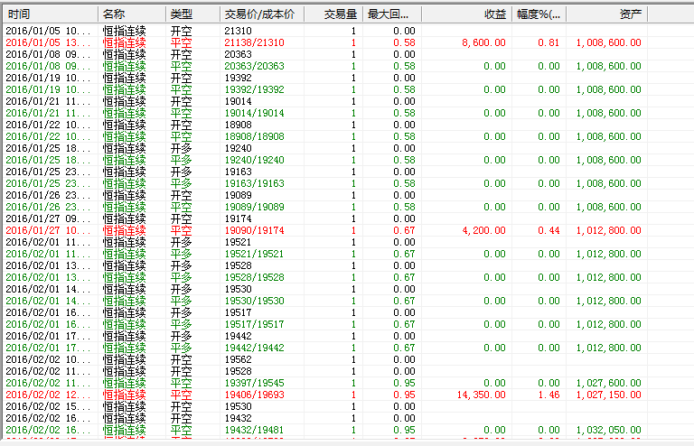Screen dimensions: 694x446
Task: Select the cell 19240/19240
Action: (x=255, y=160)
